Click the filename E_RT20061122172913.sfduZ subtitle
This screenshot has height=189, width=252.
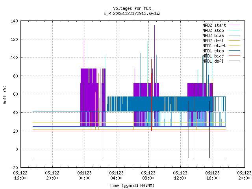click(132, 13)
